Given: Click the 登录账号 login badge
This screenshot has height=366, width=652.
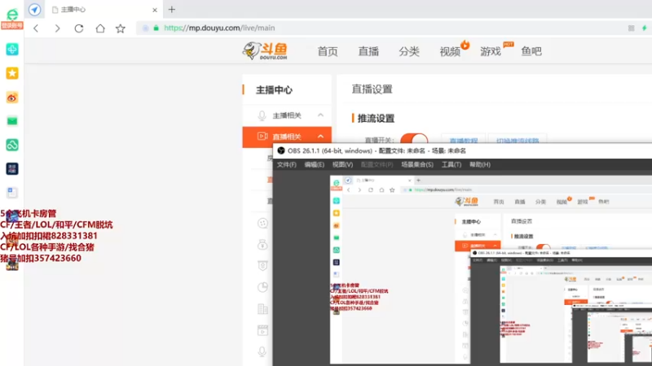Looking at the screenshot, I should tap(12, 25).
